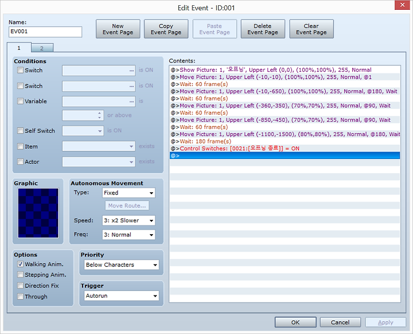Click Delete Event Page button
The image size is (413, 334).
coord(263,29)
